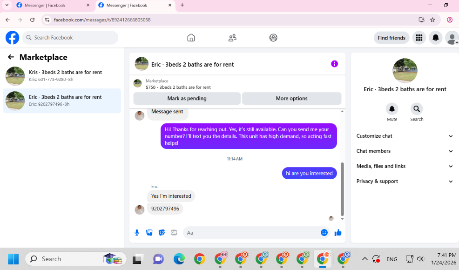Send a voice clip with the microphone icon
This screenshot has width=459, height=270.
pos(137,233)
